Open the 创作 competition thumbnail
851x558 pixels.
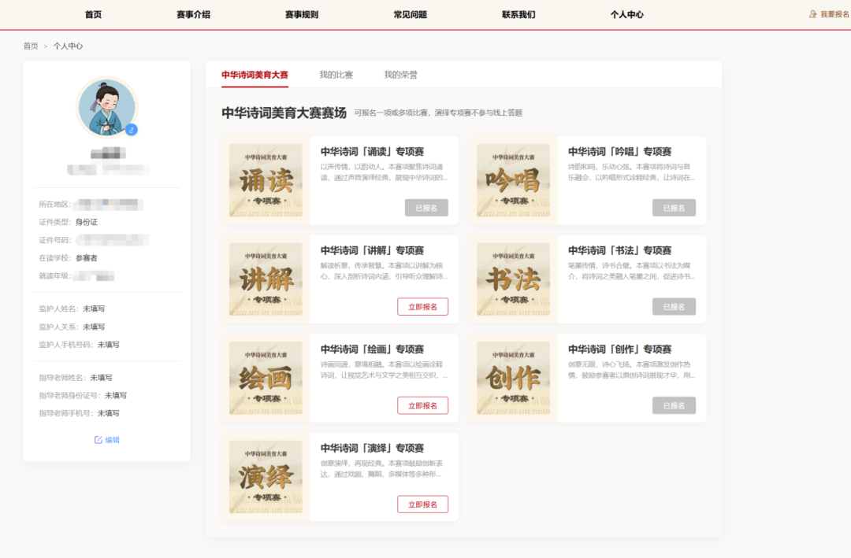(513, 378)
